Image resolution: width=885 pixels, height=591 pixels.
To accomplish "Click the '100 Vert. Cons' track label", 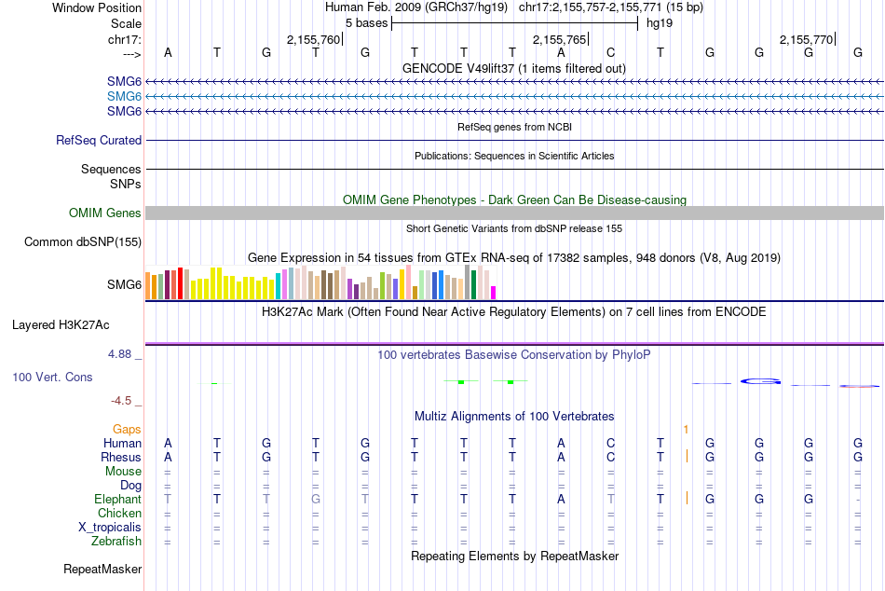I will coord(52,377).
